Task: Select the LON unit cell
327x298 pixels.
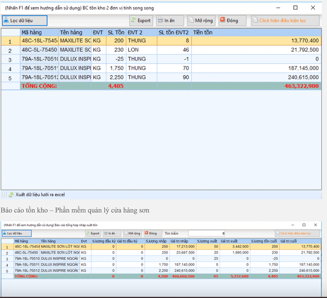Action: (x=142, y=50)
